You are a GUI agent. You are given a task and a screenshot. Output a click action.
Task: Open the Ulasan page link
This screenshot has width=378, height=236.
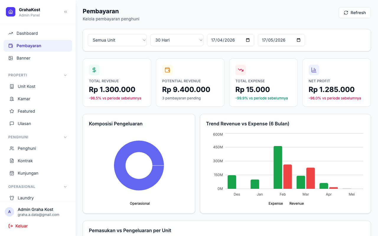(x=38, y=124)
